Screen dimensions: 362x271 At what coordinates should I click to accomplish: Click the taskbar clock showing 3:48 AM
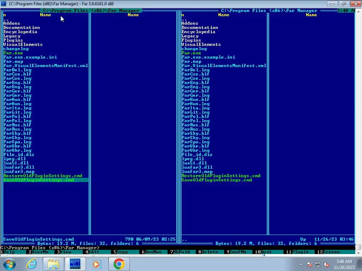[x=344, y=264]
